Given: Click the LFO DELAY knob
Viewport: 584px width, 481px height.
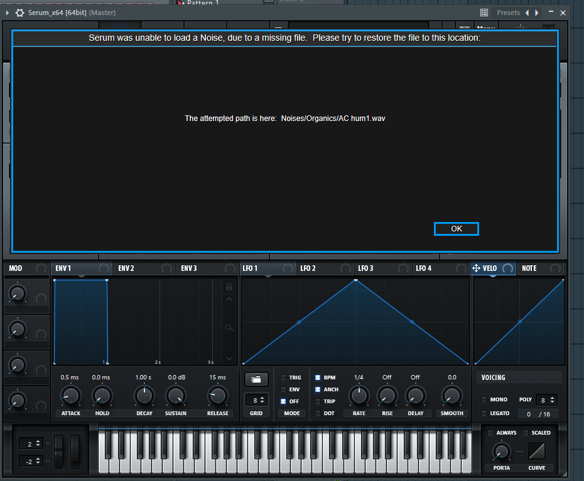Looking at the screenshot, I should point(416,396).
